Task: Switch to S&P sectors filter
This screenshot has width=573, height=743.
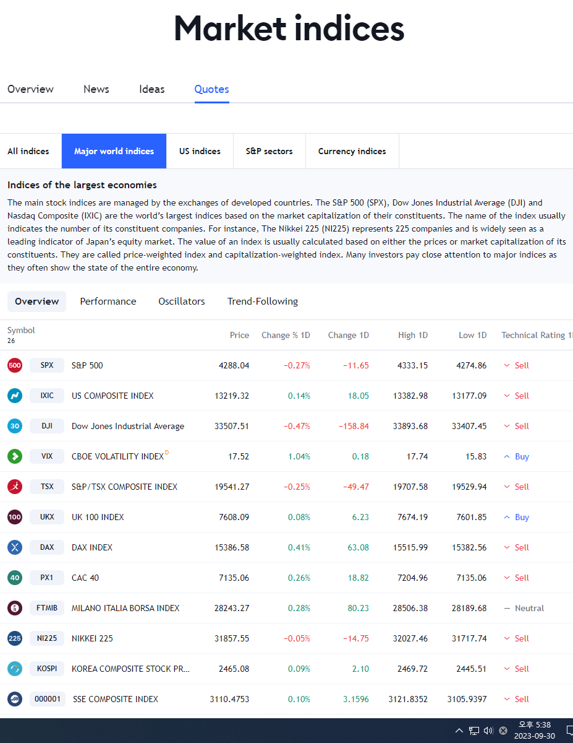Action: [270, 151]
